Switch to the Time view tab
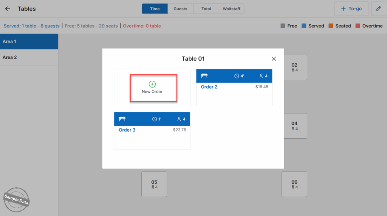The height and width of the screenshot is (216, 387). (155, 9)
